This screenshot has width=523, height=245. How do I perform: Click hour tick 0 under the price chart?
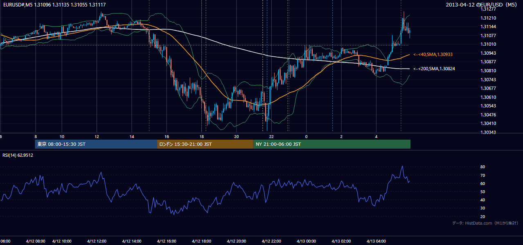(306, 136)
